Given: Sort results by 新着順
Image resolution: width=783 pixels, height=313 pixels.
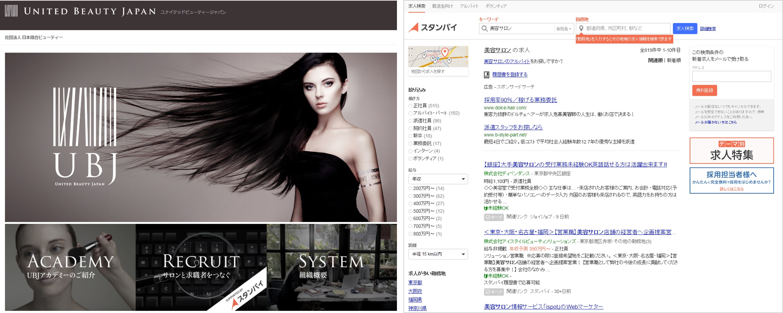Looking at the screenshot, I should tap(673, 61).
